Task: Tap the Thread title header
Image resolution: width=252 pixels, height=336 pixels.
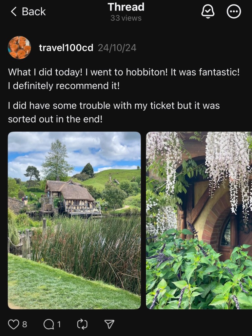Action: (126, 7)
